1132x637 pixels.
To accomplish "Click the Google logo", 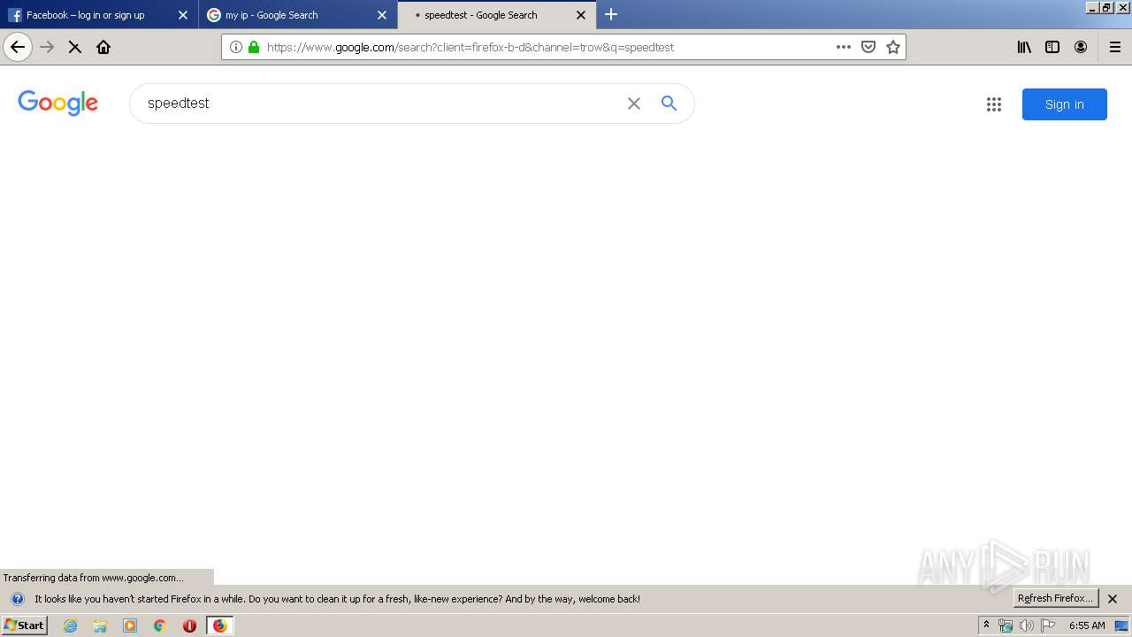I will [57, 103].
